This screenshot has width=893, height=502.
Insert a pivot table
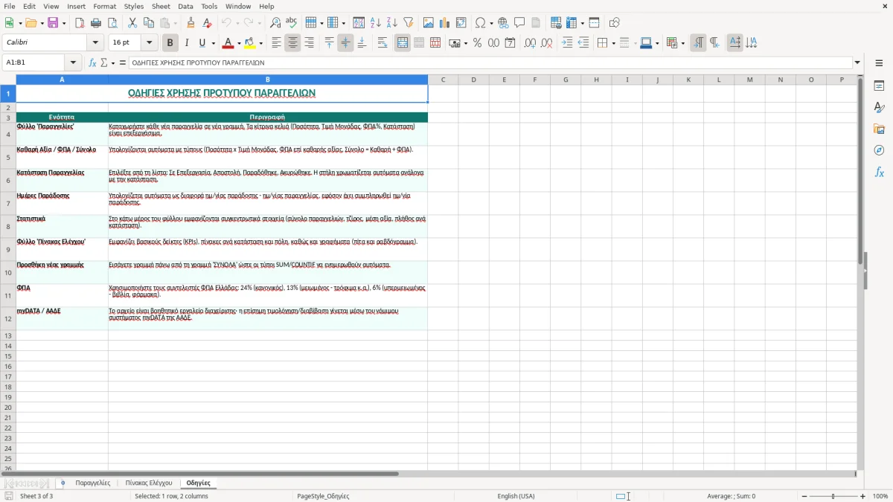pos(461,23)
